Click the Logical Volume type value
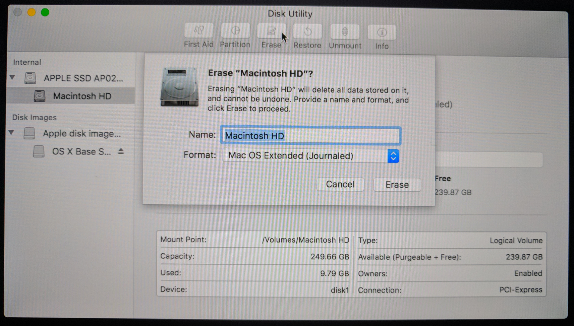The height and width of the screenshot is (326, 574). pyautogui.click(x=516, y=241)
